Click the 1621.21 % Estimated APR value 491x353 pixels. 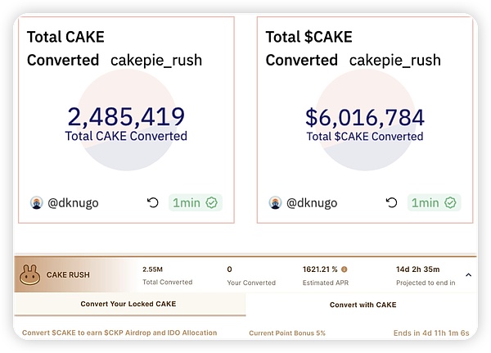[x=320, y=269]
